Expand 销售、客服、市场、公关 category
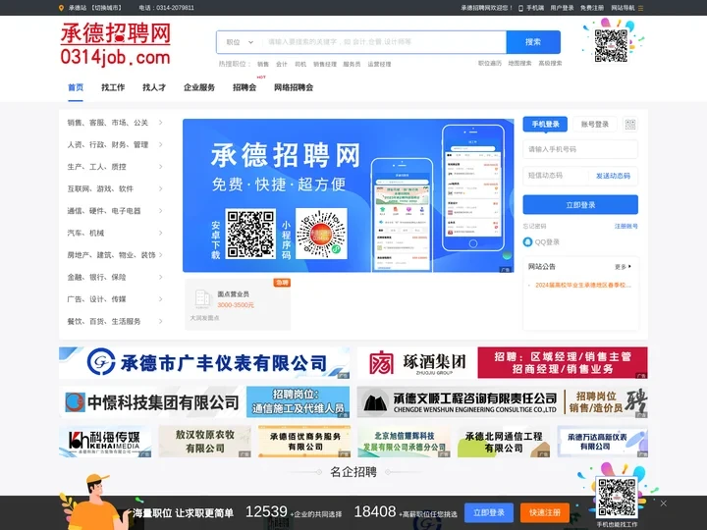This screenshot has height=530, width=707. tap(160, 123)
